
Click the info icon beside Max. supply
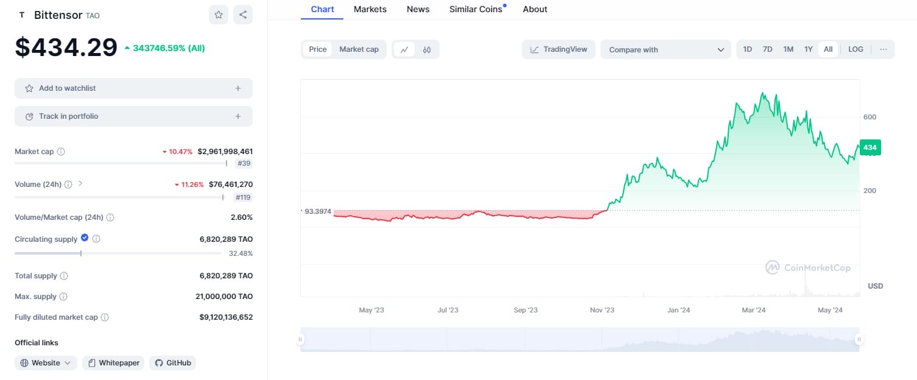pyautogui.click(x=63, y=297)
